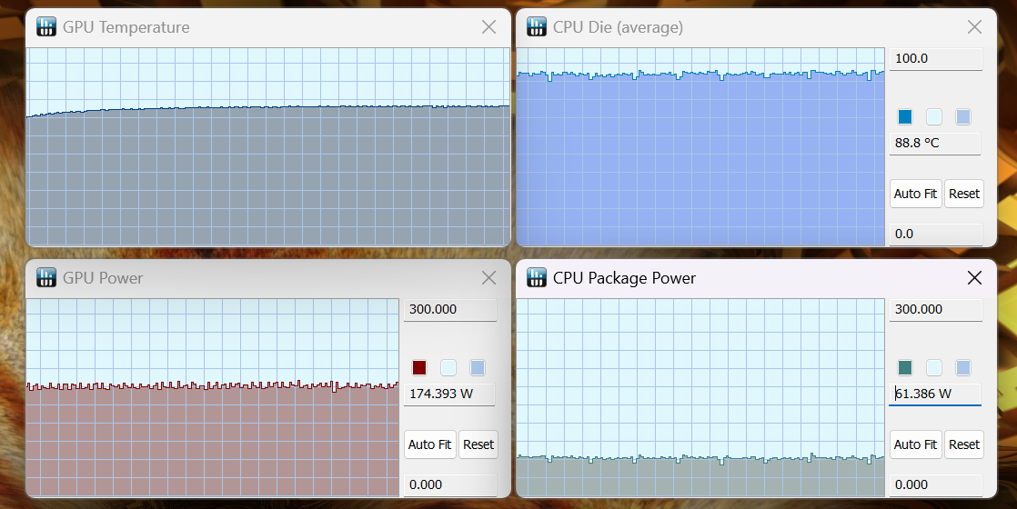The image size is (1017, 509).
Task: Pick the dark blue CPU Die line color
Action: pos(905,116)
